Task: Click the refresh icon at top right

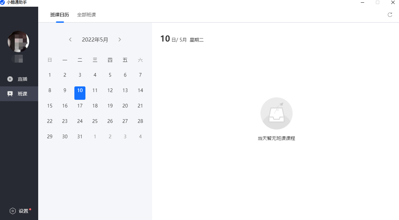Action: point(390,15)
